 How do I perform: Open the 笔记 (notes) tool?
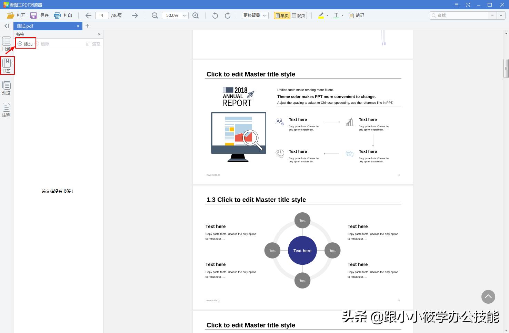pos(356,15)
